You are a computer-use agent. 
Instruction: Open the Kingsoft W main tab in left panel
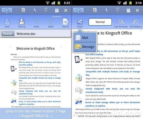[x=7, y=10]
